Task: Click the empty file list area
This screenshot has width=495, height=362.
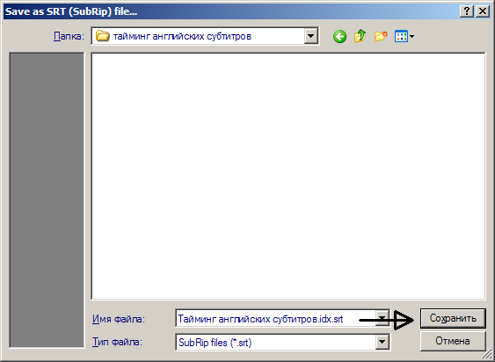Action: 288,176
